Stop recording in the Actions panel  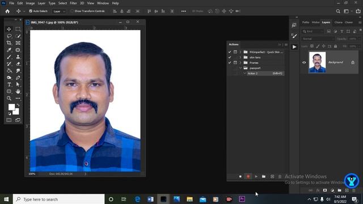pos(240,176)
